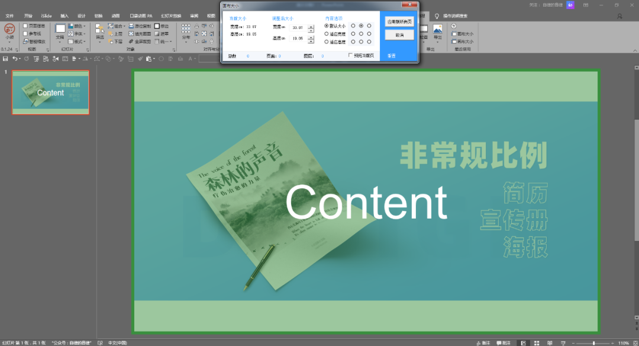Save using quick access floppy icon
639x346 pixels.
click(5, 59)
